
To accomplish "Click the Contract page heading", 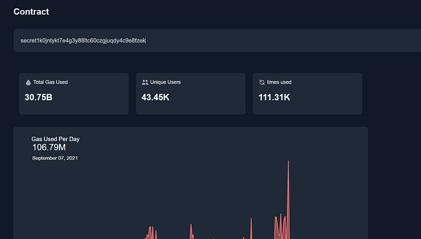I will coord(31,12).
